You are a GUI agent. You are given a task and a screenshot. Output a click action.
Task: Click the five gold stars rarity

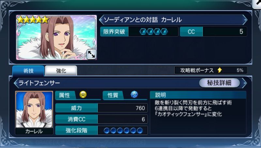(x=33, y=20)
